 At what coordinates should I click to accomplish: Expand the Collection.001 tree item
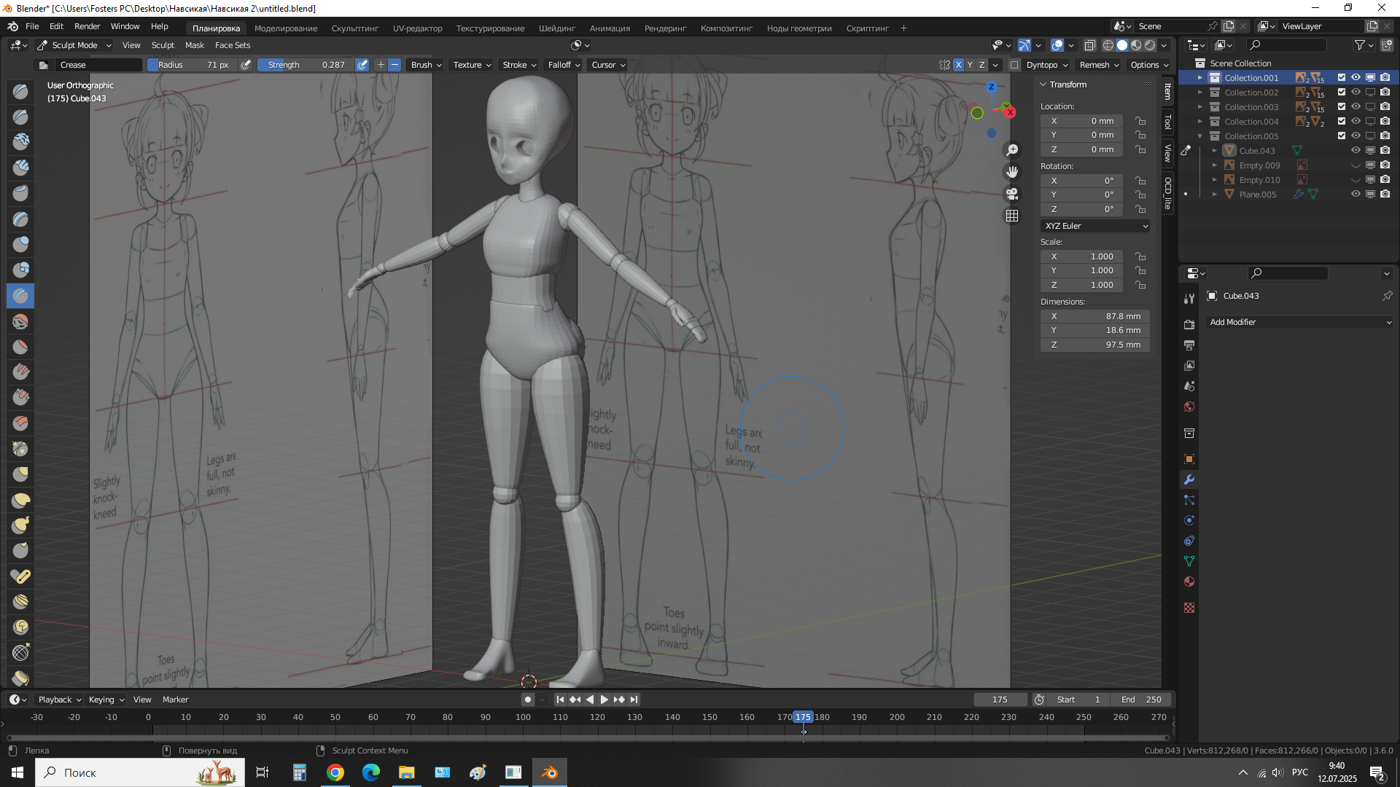(x=1200, y=78)
